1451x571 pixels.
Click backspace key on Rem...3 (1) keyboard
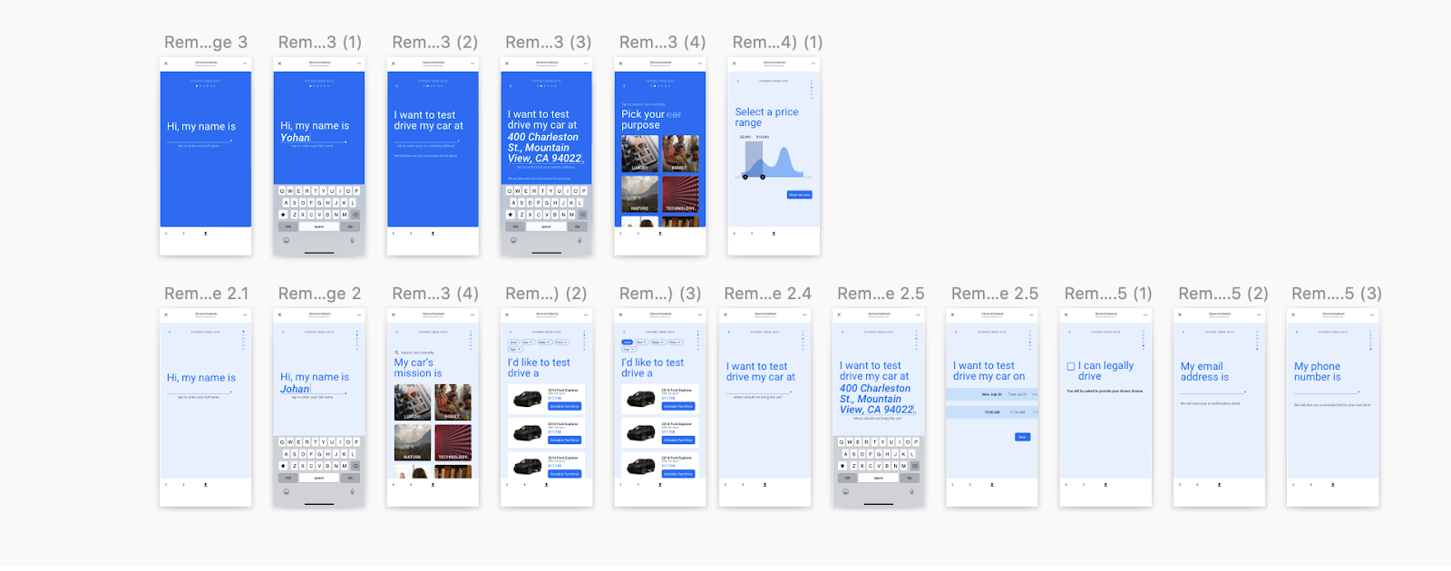coord(355,215)
